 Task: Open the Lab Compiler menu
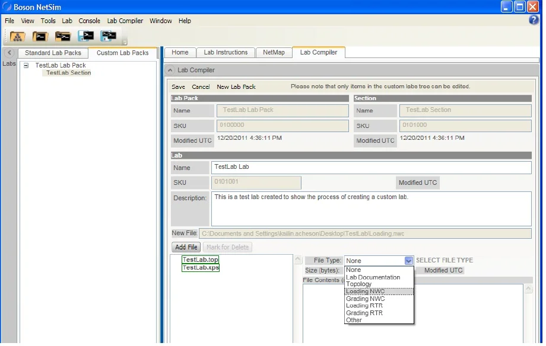(x=125, y=21)
